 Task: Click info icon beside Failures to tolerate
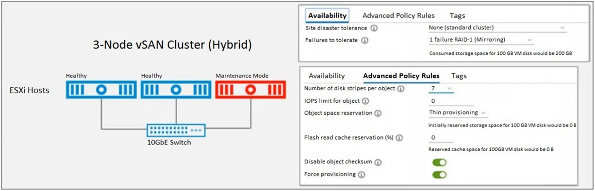(x=365, y=40)
